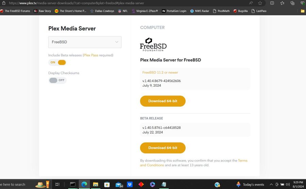
Task: Select beta version text v.1.40.5.8761-c64418528
Action: pos(161,127)
